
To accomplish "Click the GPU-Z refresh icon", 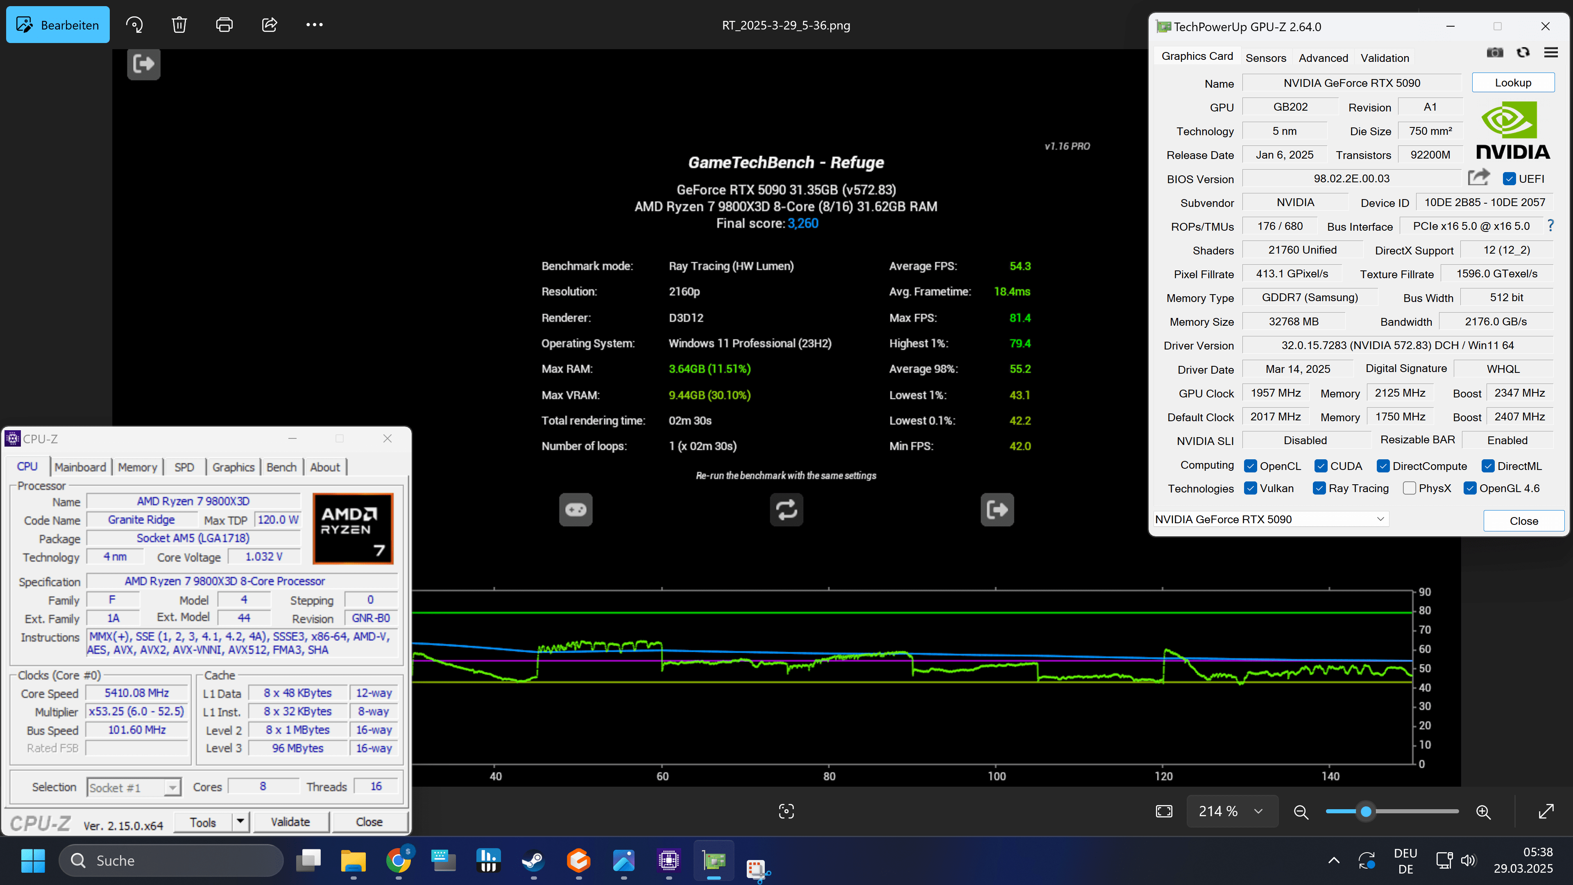I will point(1523,52).
